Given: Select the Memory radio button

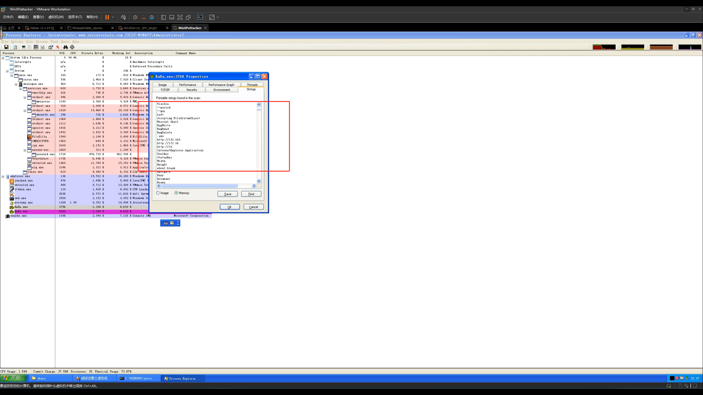Looking at the screenshot, I should point(176,193).
